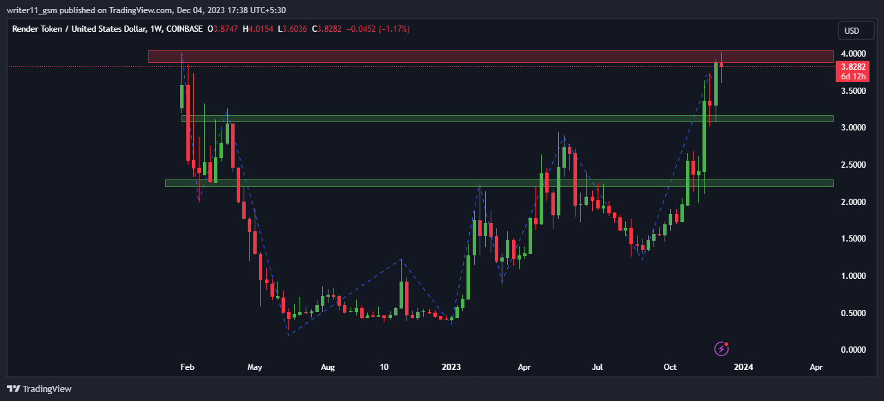Click the low value L3.6036

293,29
